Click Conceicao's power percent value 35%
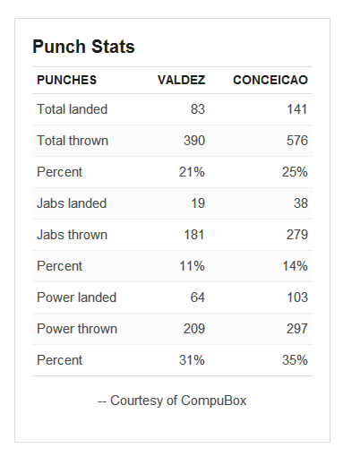Image resolution: width=343 pixels, height=457 pixels. [x=295, y=360]
